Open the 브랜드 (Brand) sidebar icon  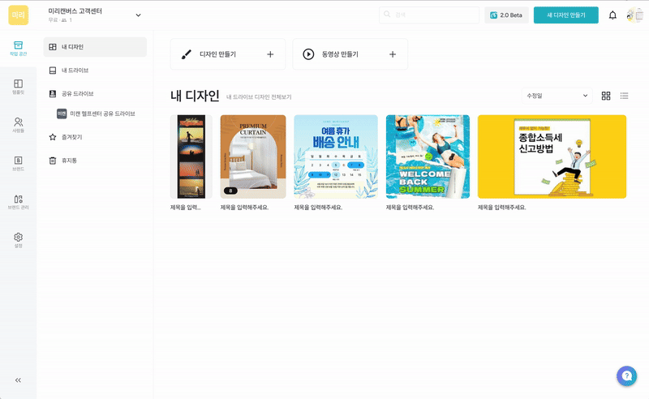tap(18, 163)
